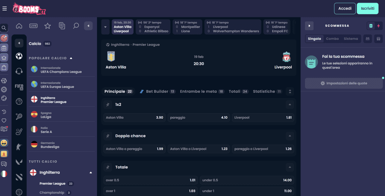Open the target promotions icon
The image size is (385, 196).
point(4,38)
